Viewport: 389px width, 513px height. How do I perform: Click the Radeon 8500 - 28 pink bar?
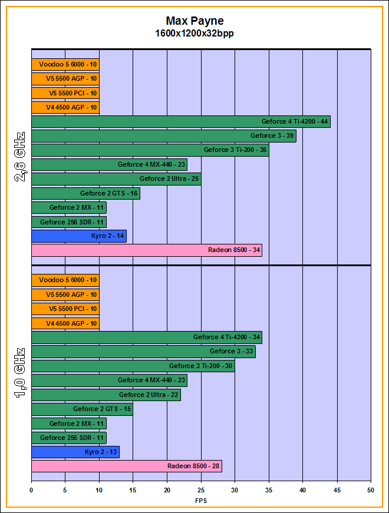pyautogui.click(x=126, y=466)
